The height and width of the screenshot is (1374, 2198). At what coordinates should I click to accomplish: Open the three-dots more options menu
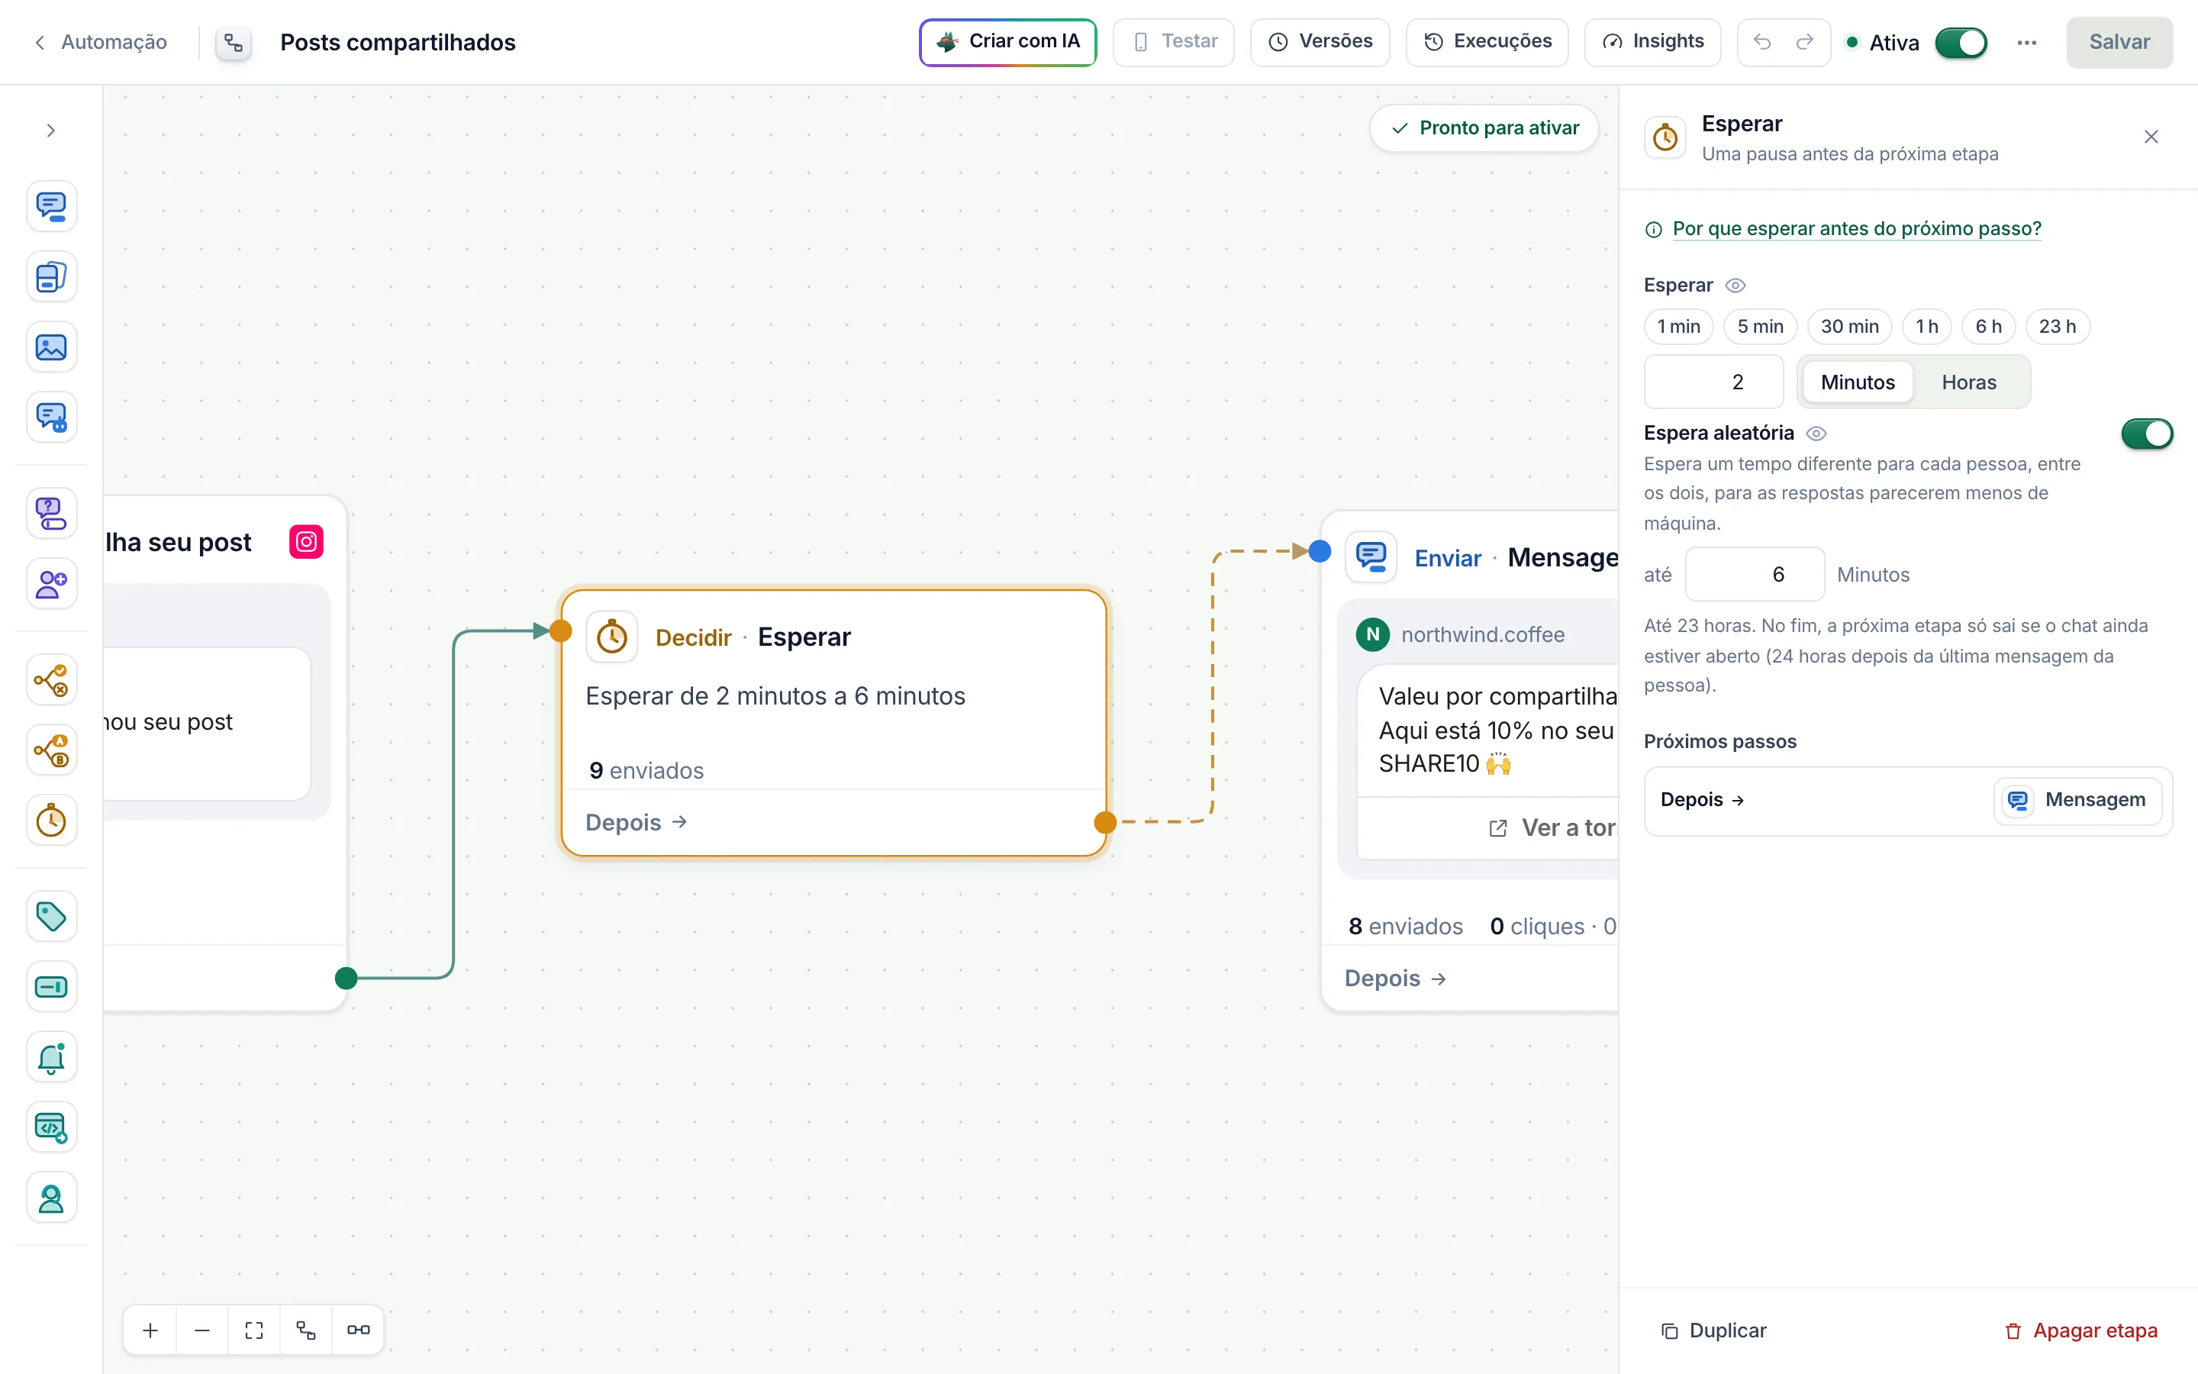click(x=2026, y=43)
